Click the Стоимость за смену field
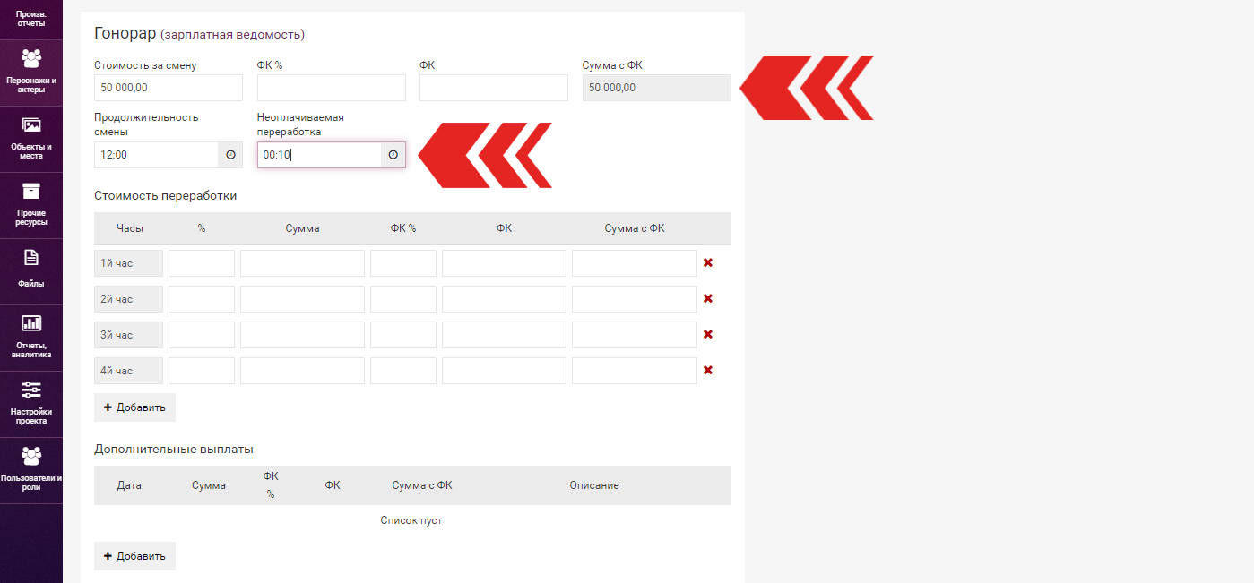Screen dimensions: 1254x583 pos(169,88)
